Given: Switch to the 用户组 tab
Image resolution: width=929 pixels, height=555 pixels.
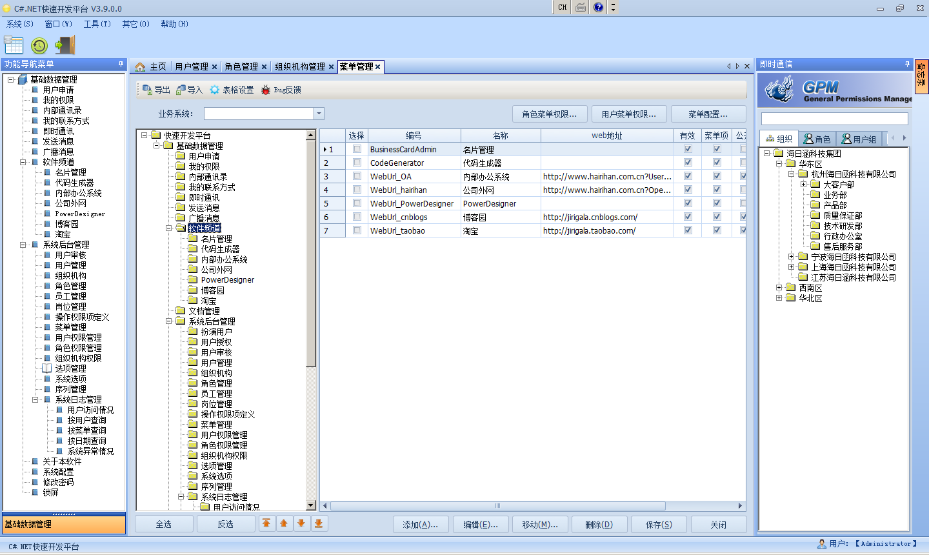Looking at the screenshot, I should tap(859, 139).
